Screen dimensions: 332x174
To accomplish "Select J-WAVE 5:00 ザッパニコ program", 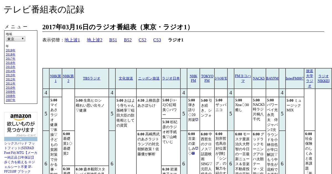I will (x=221, y=114).
